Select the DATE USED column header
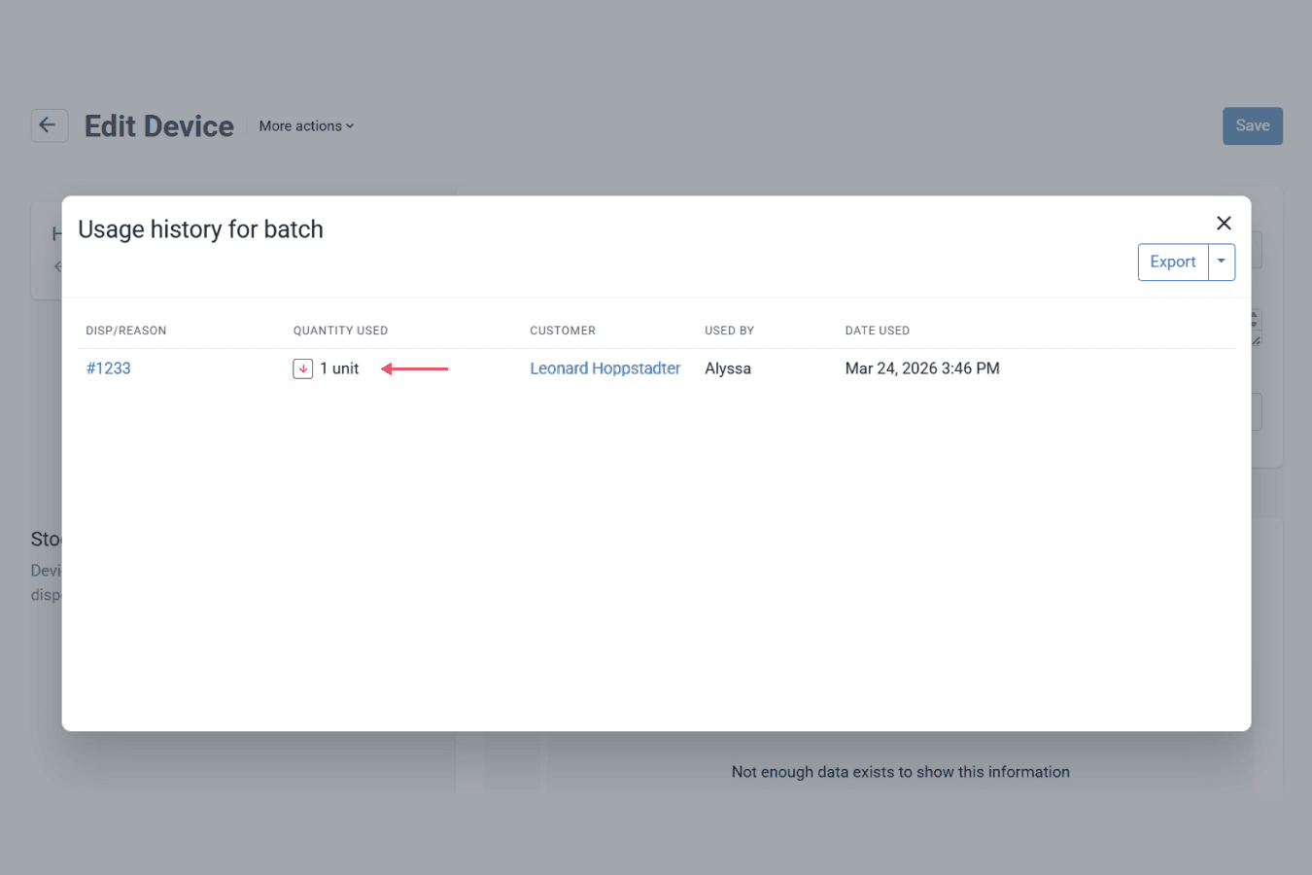The width and height of the screenshot is (1312, 875). point(878,331)
